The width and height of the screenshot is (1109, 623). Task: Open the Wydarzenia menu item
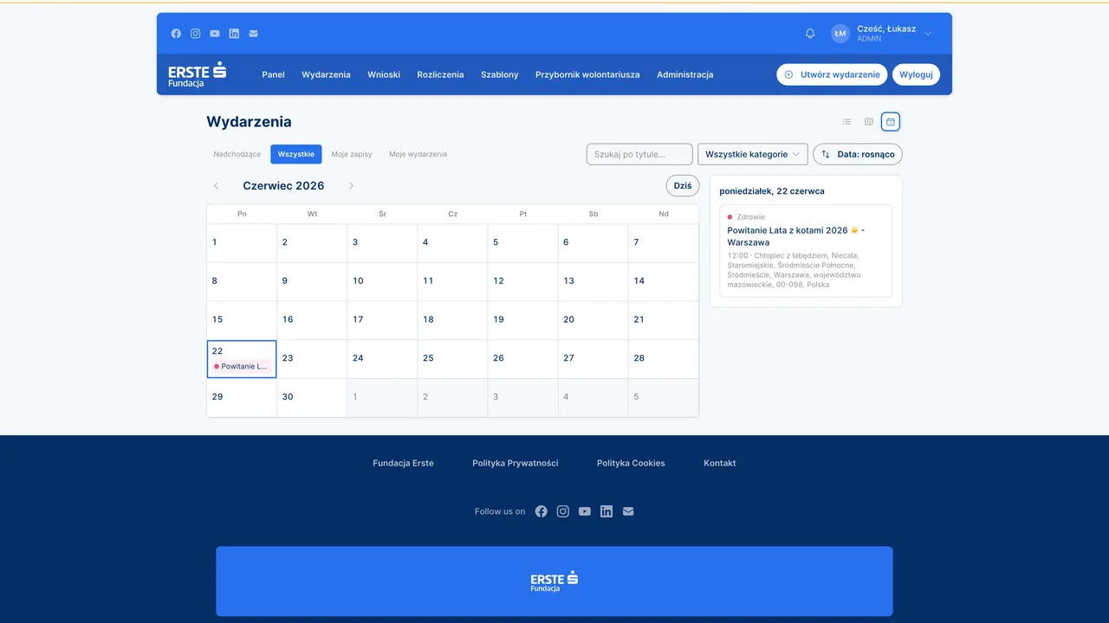[x=326, y=74]
